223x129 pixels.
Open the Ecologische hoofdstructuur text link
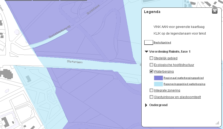pos(174,65)
